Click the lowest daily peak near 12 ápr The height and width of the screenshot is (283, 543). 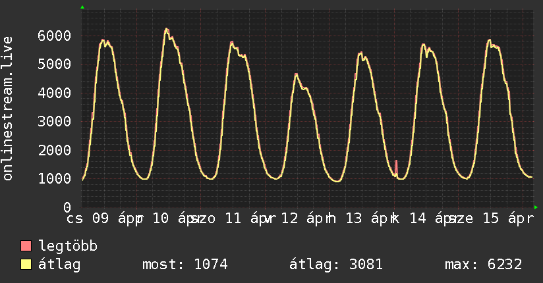pos(296,74)
